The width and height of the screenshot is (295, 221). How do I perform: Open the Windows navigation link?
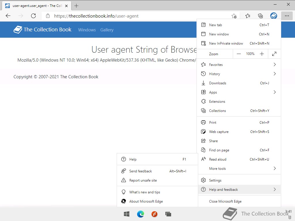(x=87, y=30)
